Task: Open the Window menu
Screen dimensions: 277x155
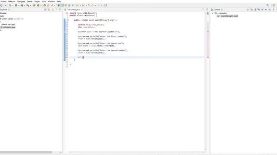Action: pyautogui.click(x=51, y=1)
